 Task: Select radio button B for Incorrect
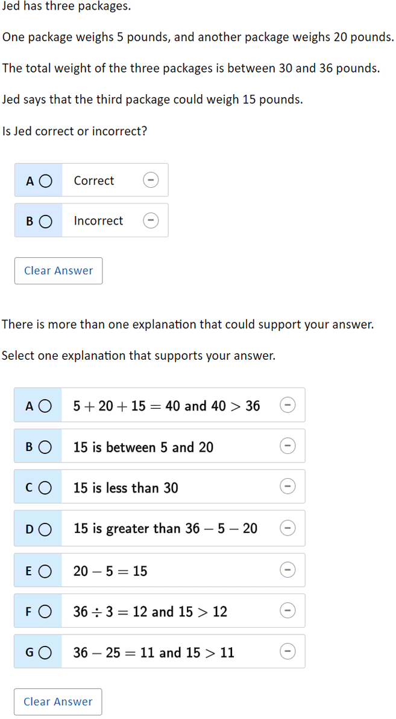point(45,222)
